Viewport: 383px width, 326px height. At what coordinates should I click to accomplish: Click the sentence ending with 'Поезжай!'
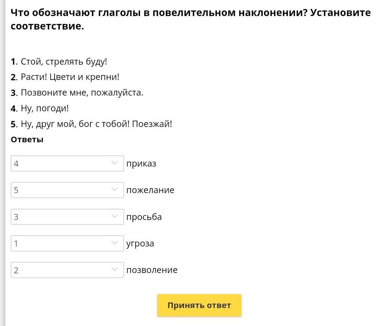click(x=96, y=124)
